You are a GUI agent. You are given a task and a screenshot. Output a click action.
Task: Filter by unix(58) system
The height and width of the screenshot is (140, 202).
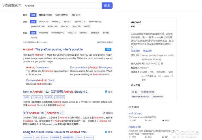click(x=84, y=33)
